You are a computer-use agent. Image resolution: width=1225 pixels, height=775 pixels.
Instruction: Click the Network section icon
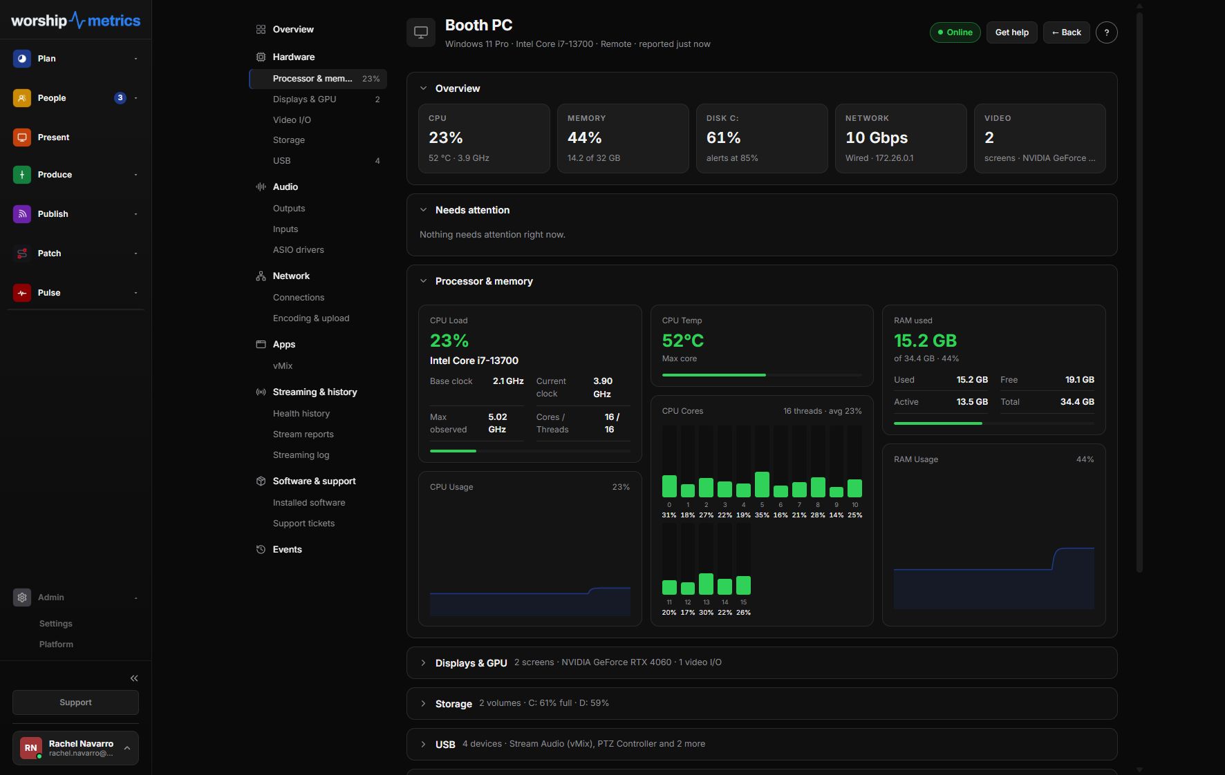[261, 276]
